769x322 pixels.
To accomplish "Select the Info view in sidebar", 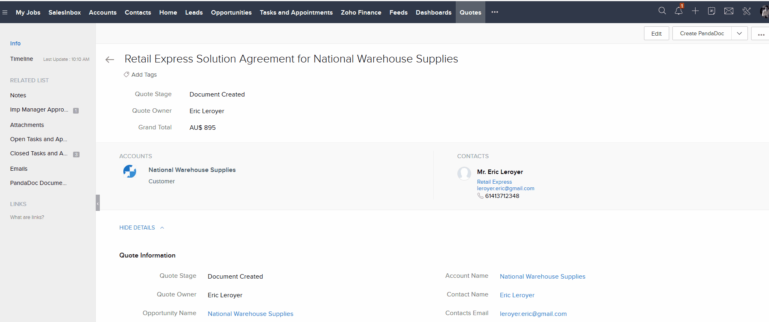I will [15, 43].
